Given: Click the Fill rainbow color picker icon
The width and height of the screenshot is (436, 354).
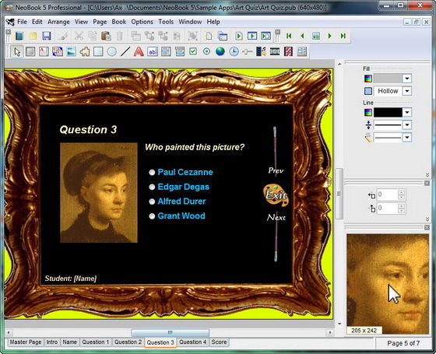Looking at the screenshot, I should (368, 79).
